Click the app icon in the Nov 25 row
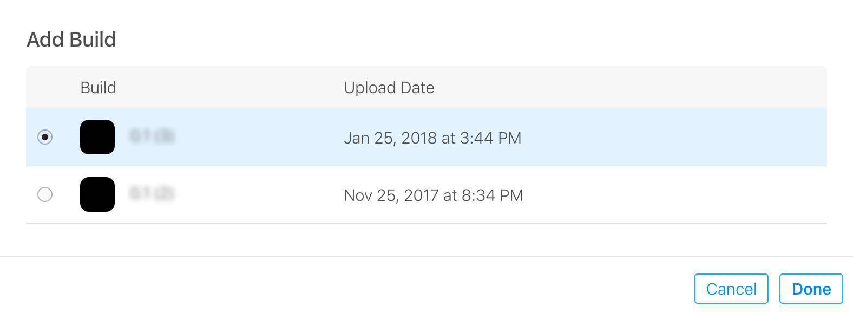 click(97, 194)
